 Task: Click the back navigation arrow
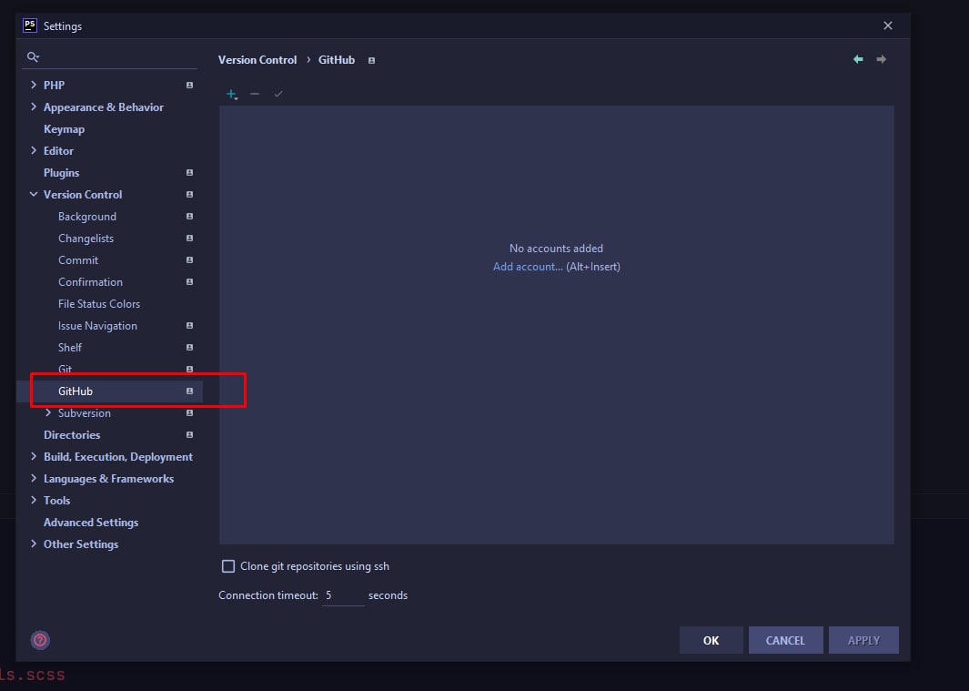click(x=858, y=59)
